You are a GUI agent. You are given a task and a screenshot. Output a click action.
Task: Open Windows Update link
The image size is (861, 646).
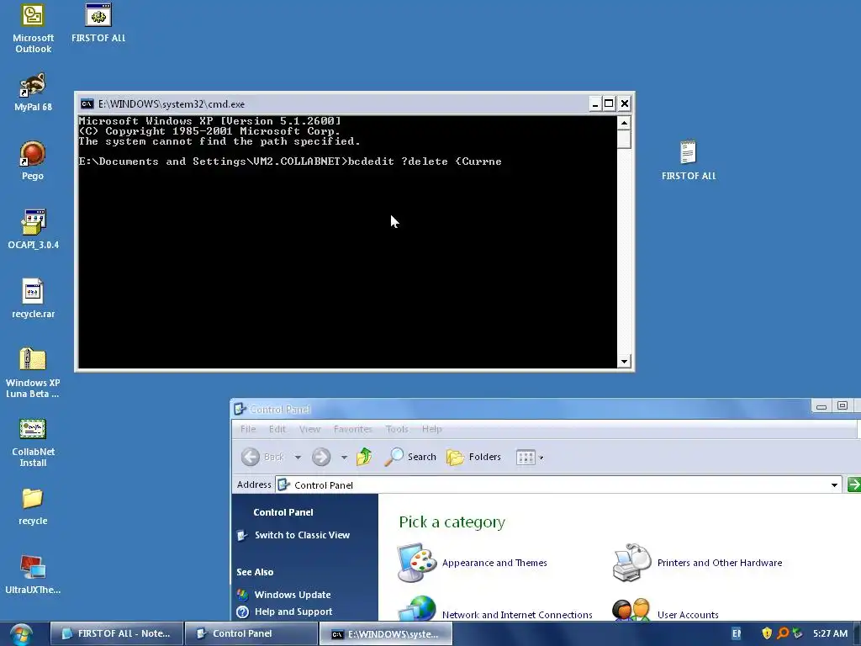[x=292, y=595]
